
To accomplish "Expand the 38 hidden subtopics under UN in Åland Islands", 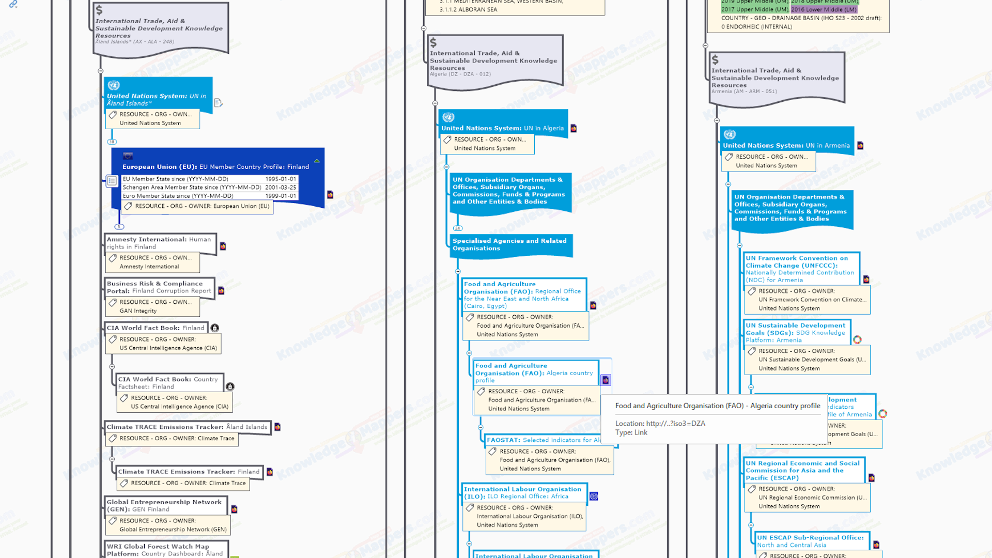I will 112,142.
